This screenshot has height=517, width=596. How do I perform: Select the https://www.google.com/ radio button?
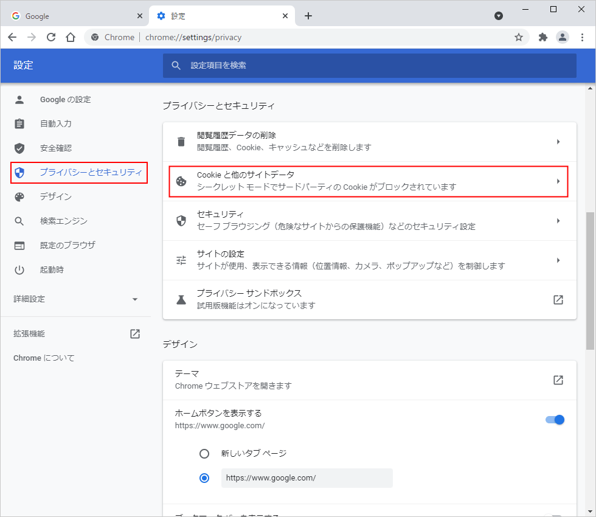tap(204, 478)
